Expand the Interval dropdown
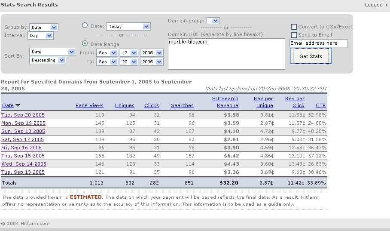The width and height of the screenshot is (390, 231). click(x=40, y=36)
